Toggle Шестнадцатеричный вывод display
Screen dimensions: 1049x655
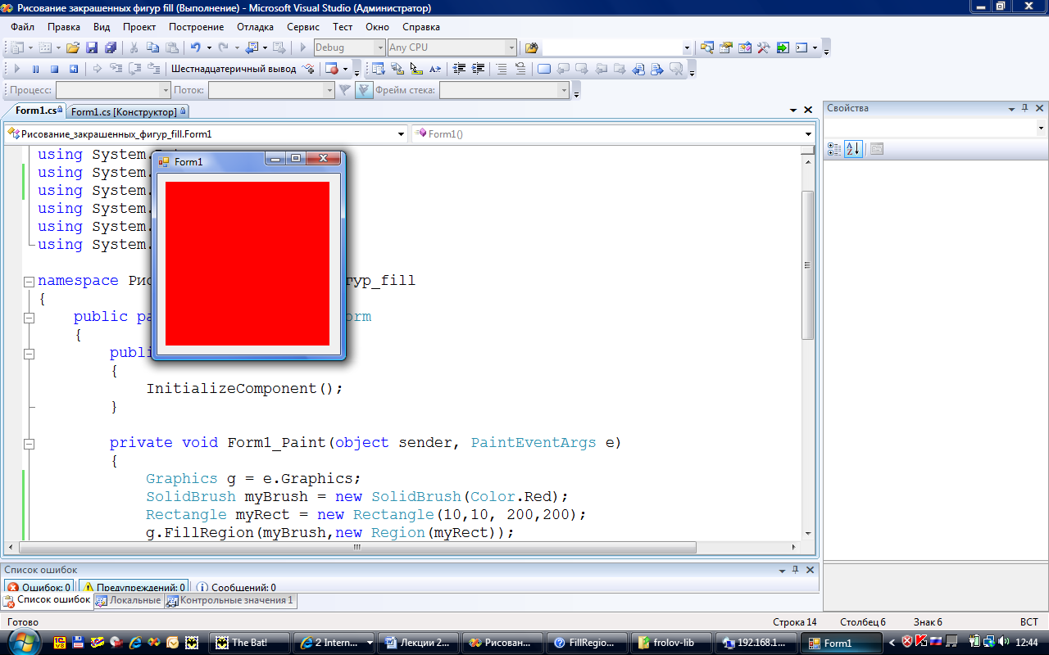234,69
